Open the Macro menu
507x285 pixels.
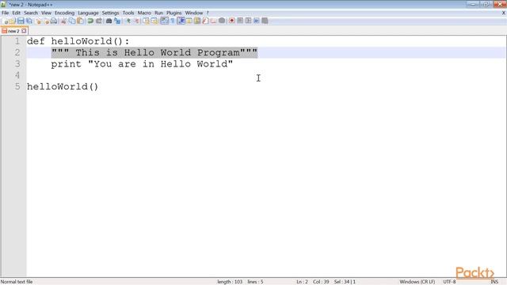[x=144, y=13]
